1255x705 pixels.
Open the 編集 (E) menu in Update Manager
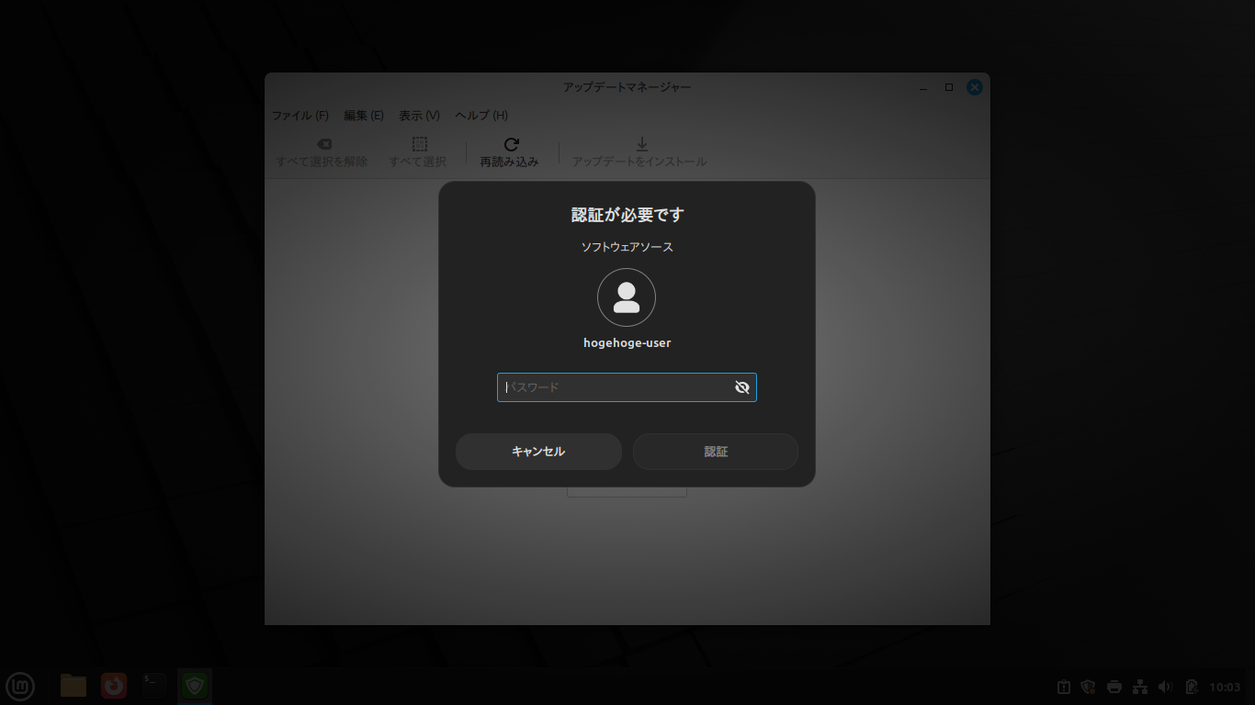point(364,116)
